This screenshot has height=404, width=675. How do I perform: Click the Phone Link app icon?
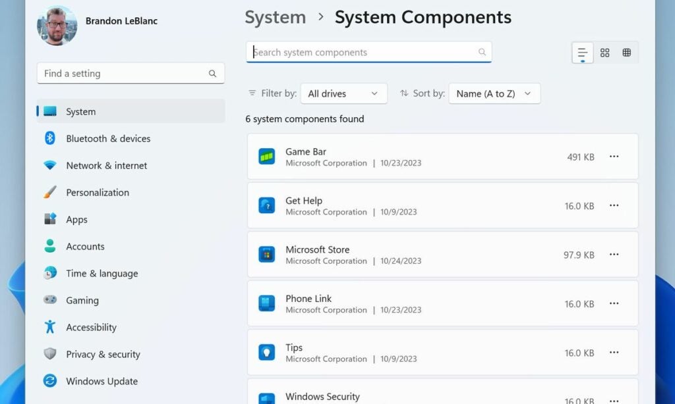(x=266, y=303)
